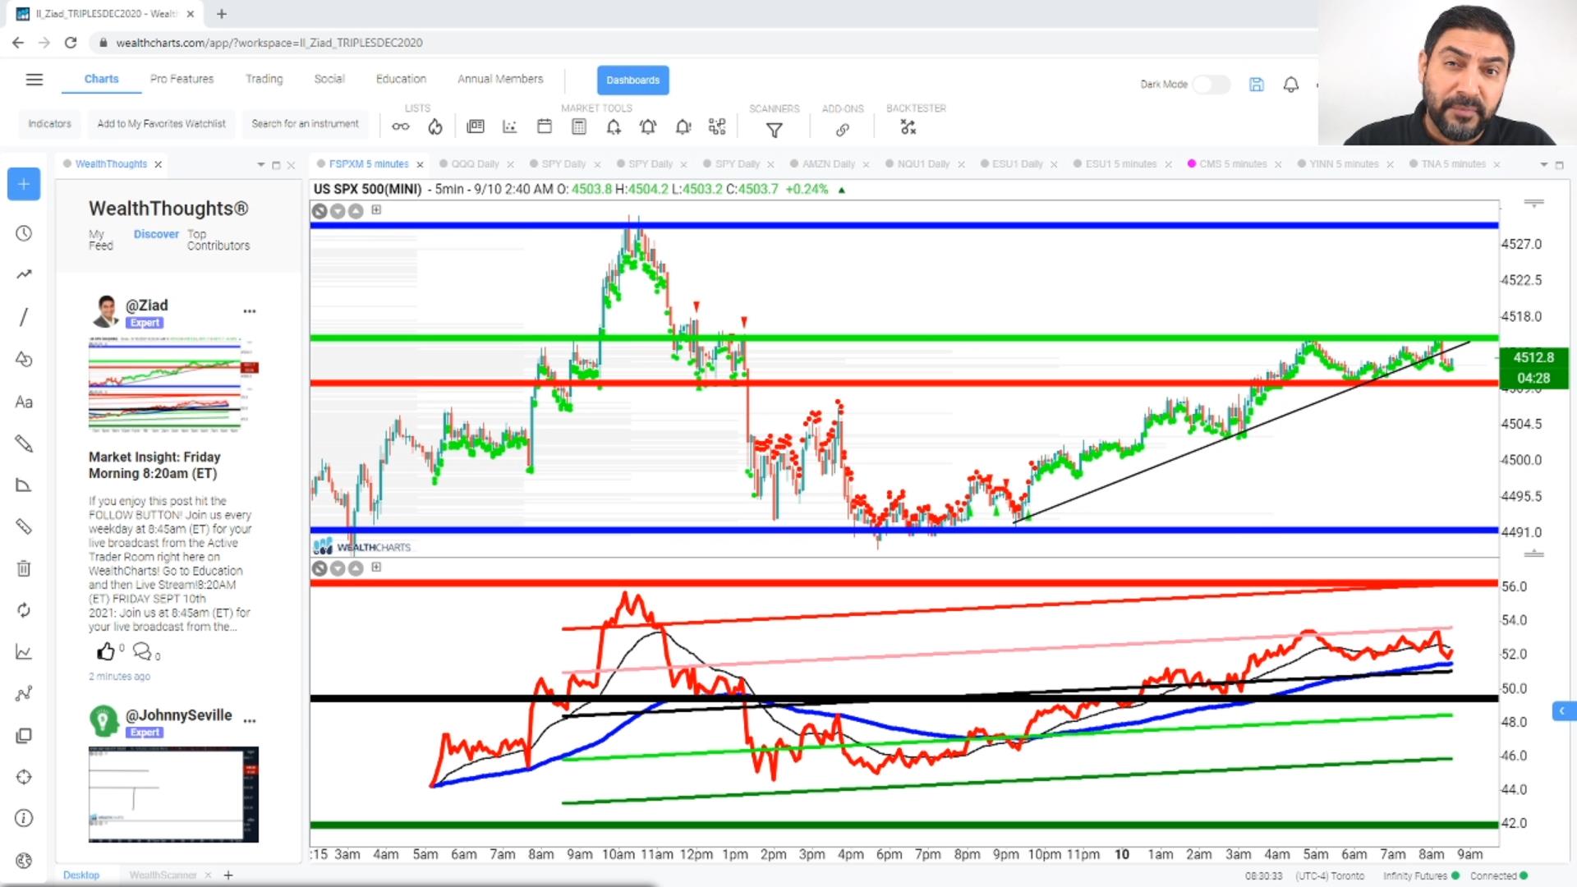Select the Aa text annotation tool

[x=24, y=402]
